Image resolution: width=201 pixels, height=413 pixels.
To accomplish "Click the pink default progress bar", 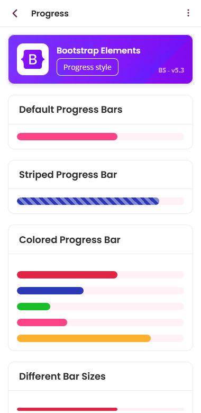I will point(67,137).
